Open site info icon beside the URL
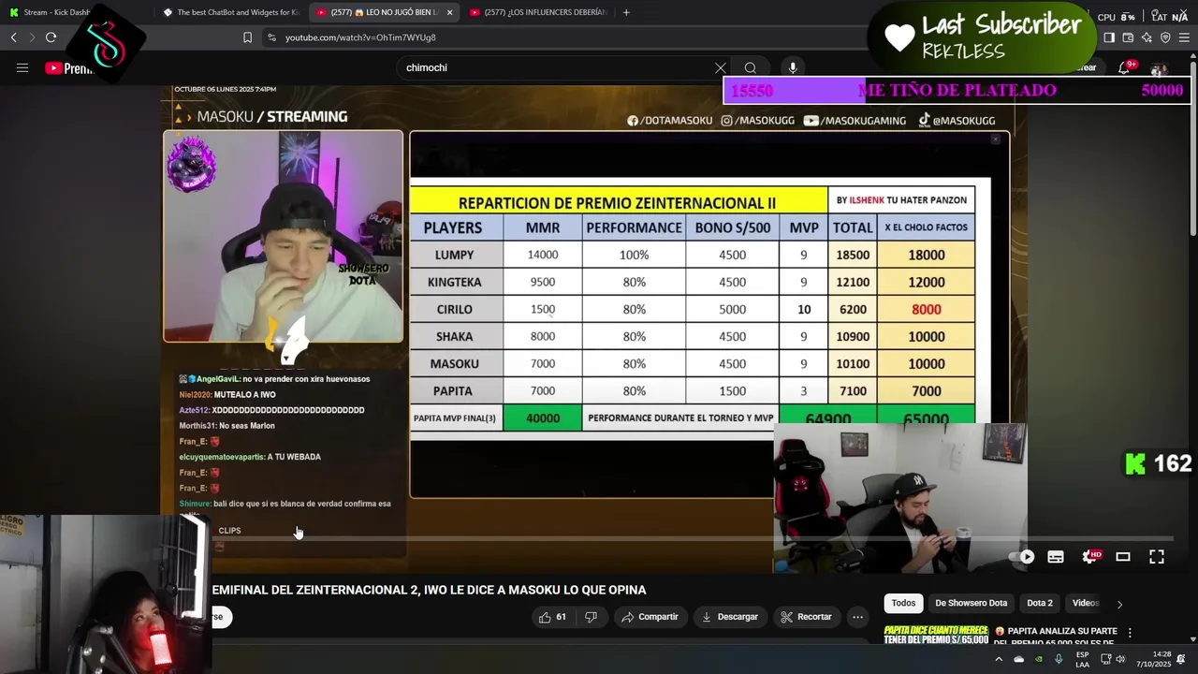The image size is (1198, 674). [271, 37]
